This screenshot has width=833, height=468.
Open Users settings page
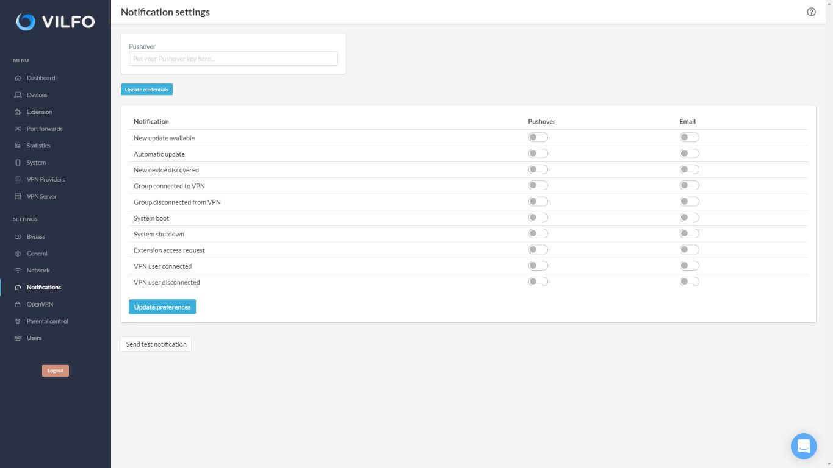34,338
